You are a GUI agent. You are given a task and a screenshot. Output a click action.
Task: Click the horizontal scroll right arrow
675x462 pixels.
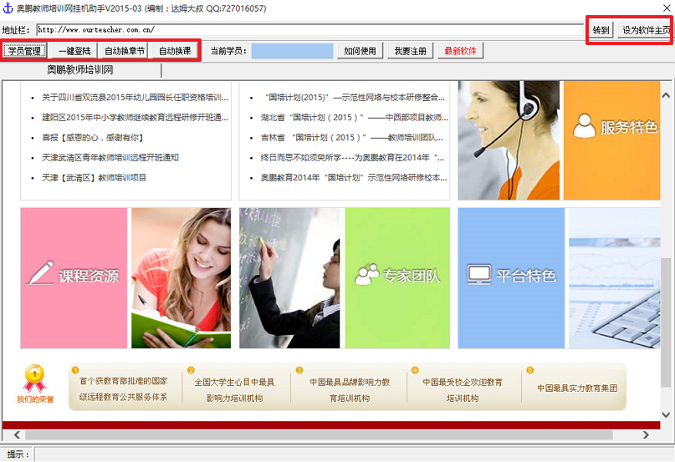pyautogui.click(x=646, y=435)
